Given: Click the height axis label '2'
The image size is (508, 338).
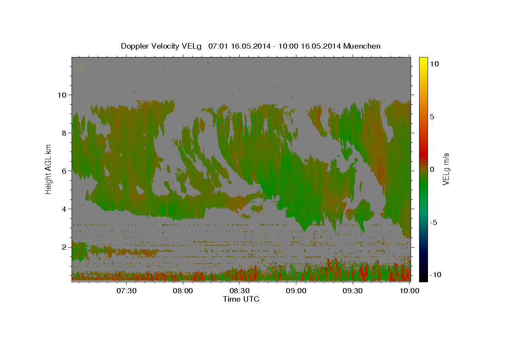Looking at the screenshot, I should point(64,247).
